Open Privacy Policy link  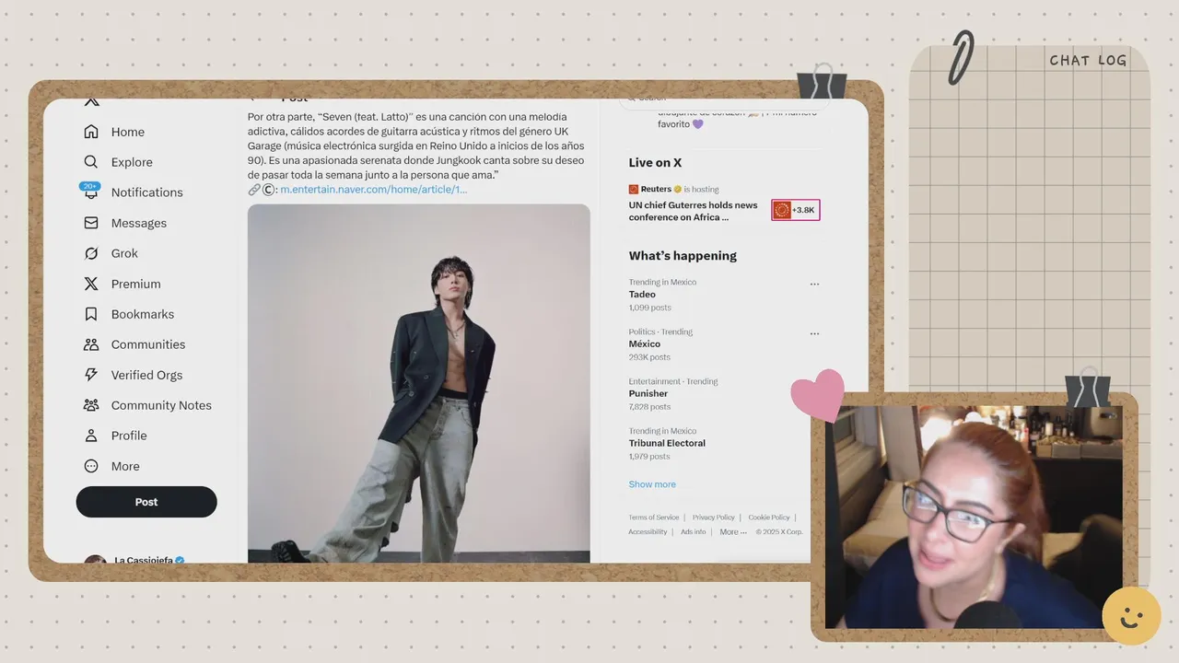[714, 518]
